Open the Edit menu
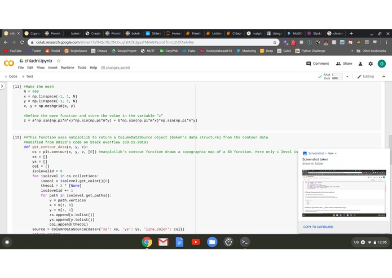 (30, 68)
